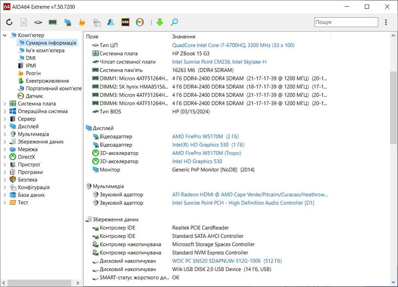Viewport: 398px width, 287px height.
Task: Open the Intel Sunrise Point PCH audio link
Action: tap(243, 203)
